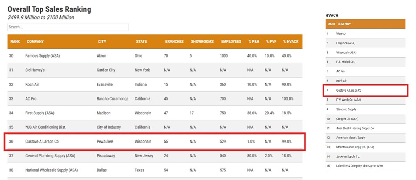Select Ferguson (ASA) in HVACR list
416x180 pixels.
[x=346, y=43]
